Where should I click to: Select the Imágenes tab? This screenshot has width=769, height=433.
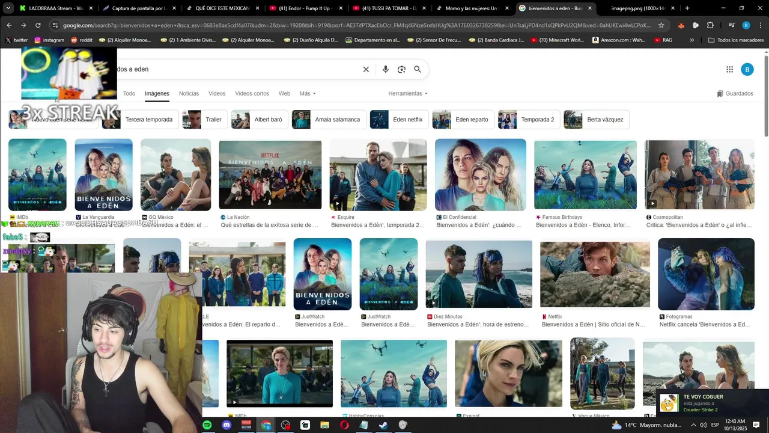coord(157,94)
